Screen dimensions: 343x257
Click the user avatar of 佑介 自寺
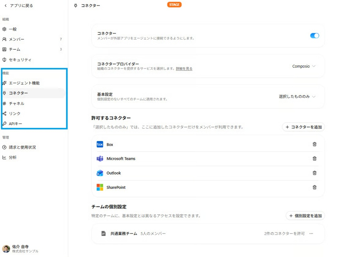pos(6,249)
